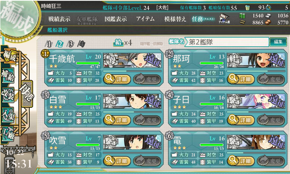This screenshot has height=174, width=290.
Task: Click 変更 change button for 那珂
Action: click(271, 79)
